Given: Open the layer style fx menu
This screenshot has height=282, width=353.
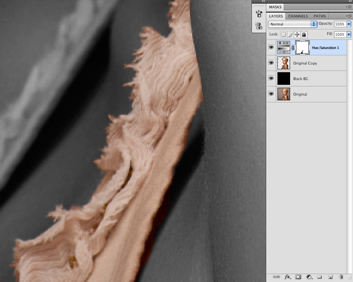Looking at the screenshot, I should point(287,277).
